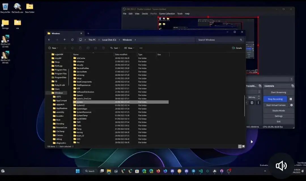Open the Windows Start menu

pos(78,171)
